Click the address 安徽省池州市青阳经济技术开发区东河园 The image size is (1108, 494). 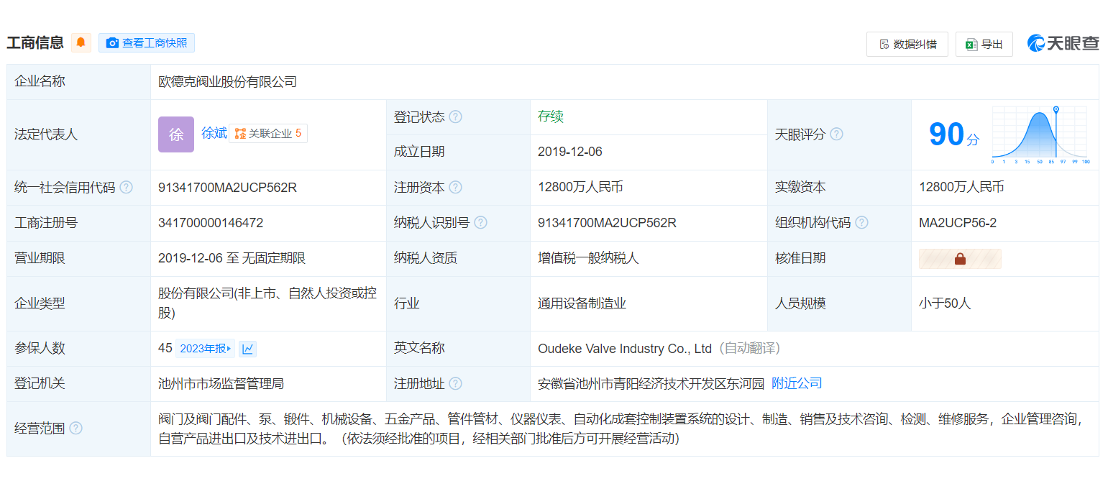pos(651,383)
